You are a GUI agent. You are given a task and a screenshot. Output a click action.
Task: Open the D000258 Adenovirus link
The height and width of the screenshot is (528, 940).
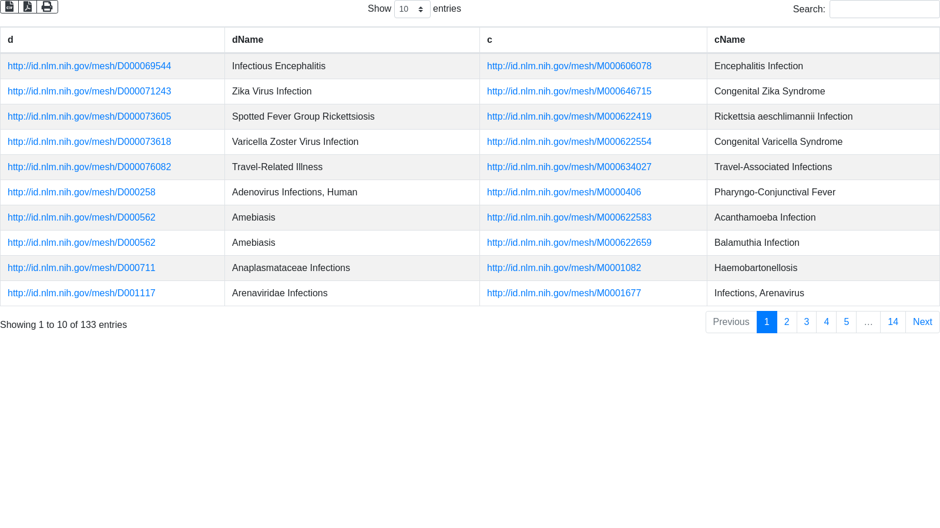click(81, 192)
